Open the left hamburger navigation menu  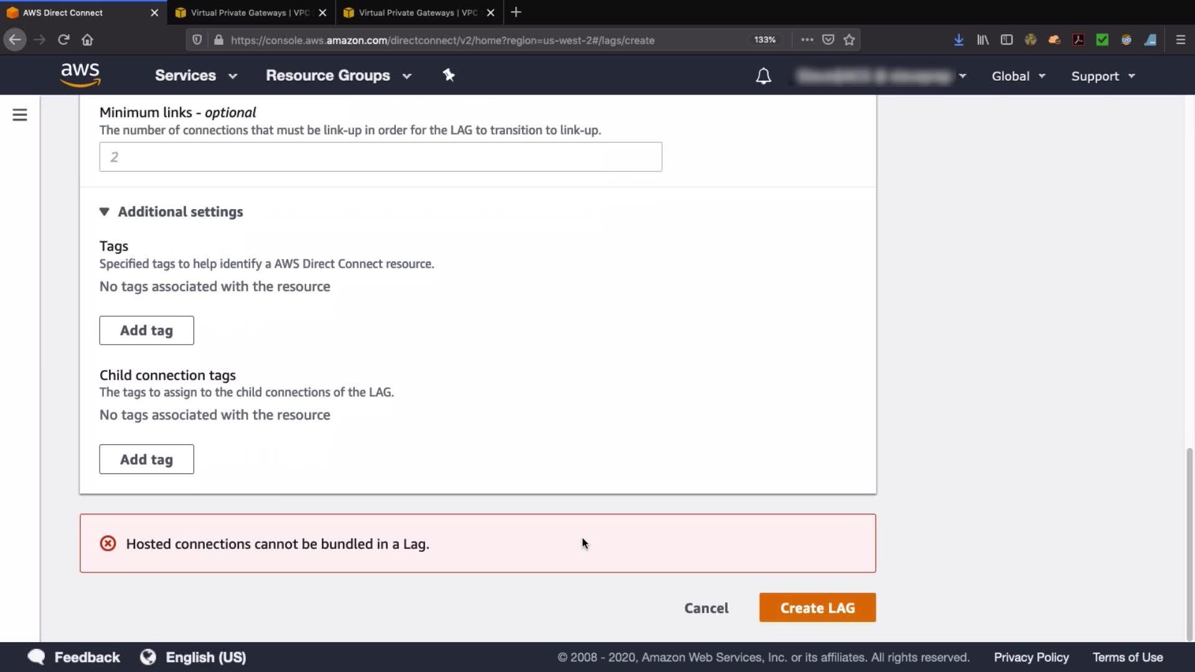[x=20, y=115]
